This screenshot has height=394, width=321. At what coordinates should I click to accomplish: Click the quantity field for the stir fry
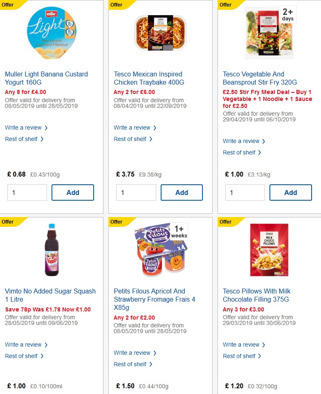245,192
